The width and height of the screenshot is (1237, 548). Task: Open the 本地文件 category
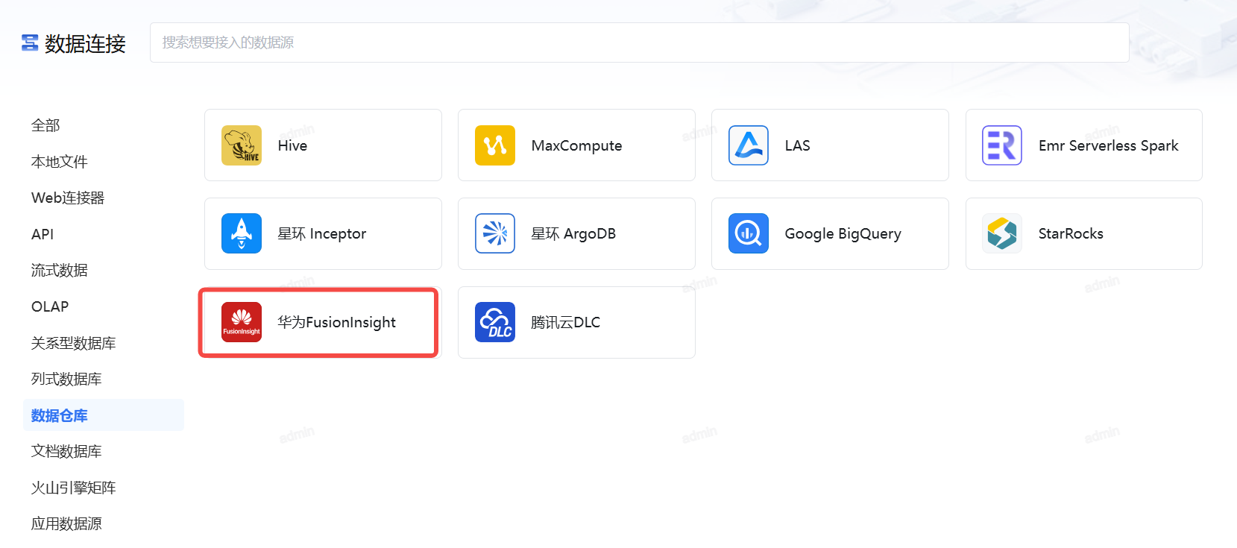click(x=60, y=162)
